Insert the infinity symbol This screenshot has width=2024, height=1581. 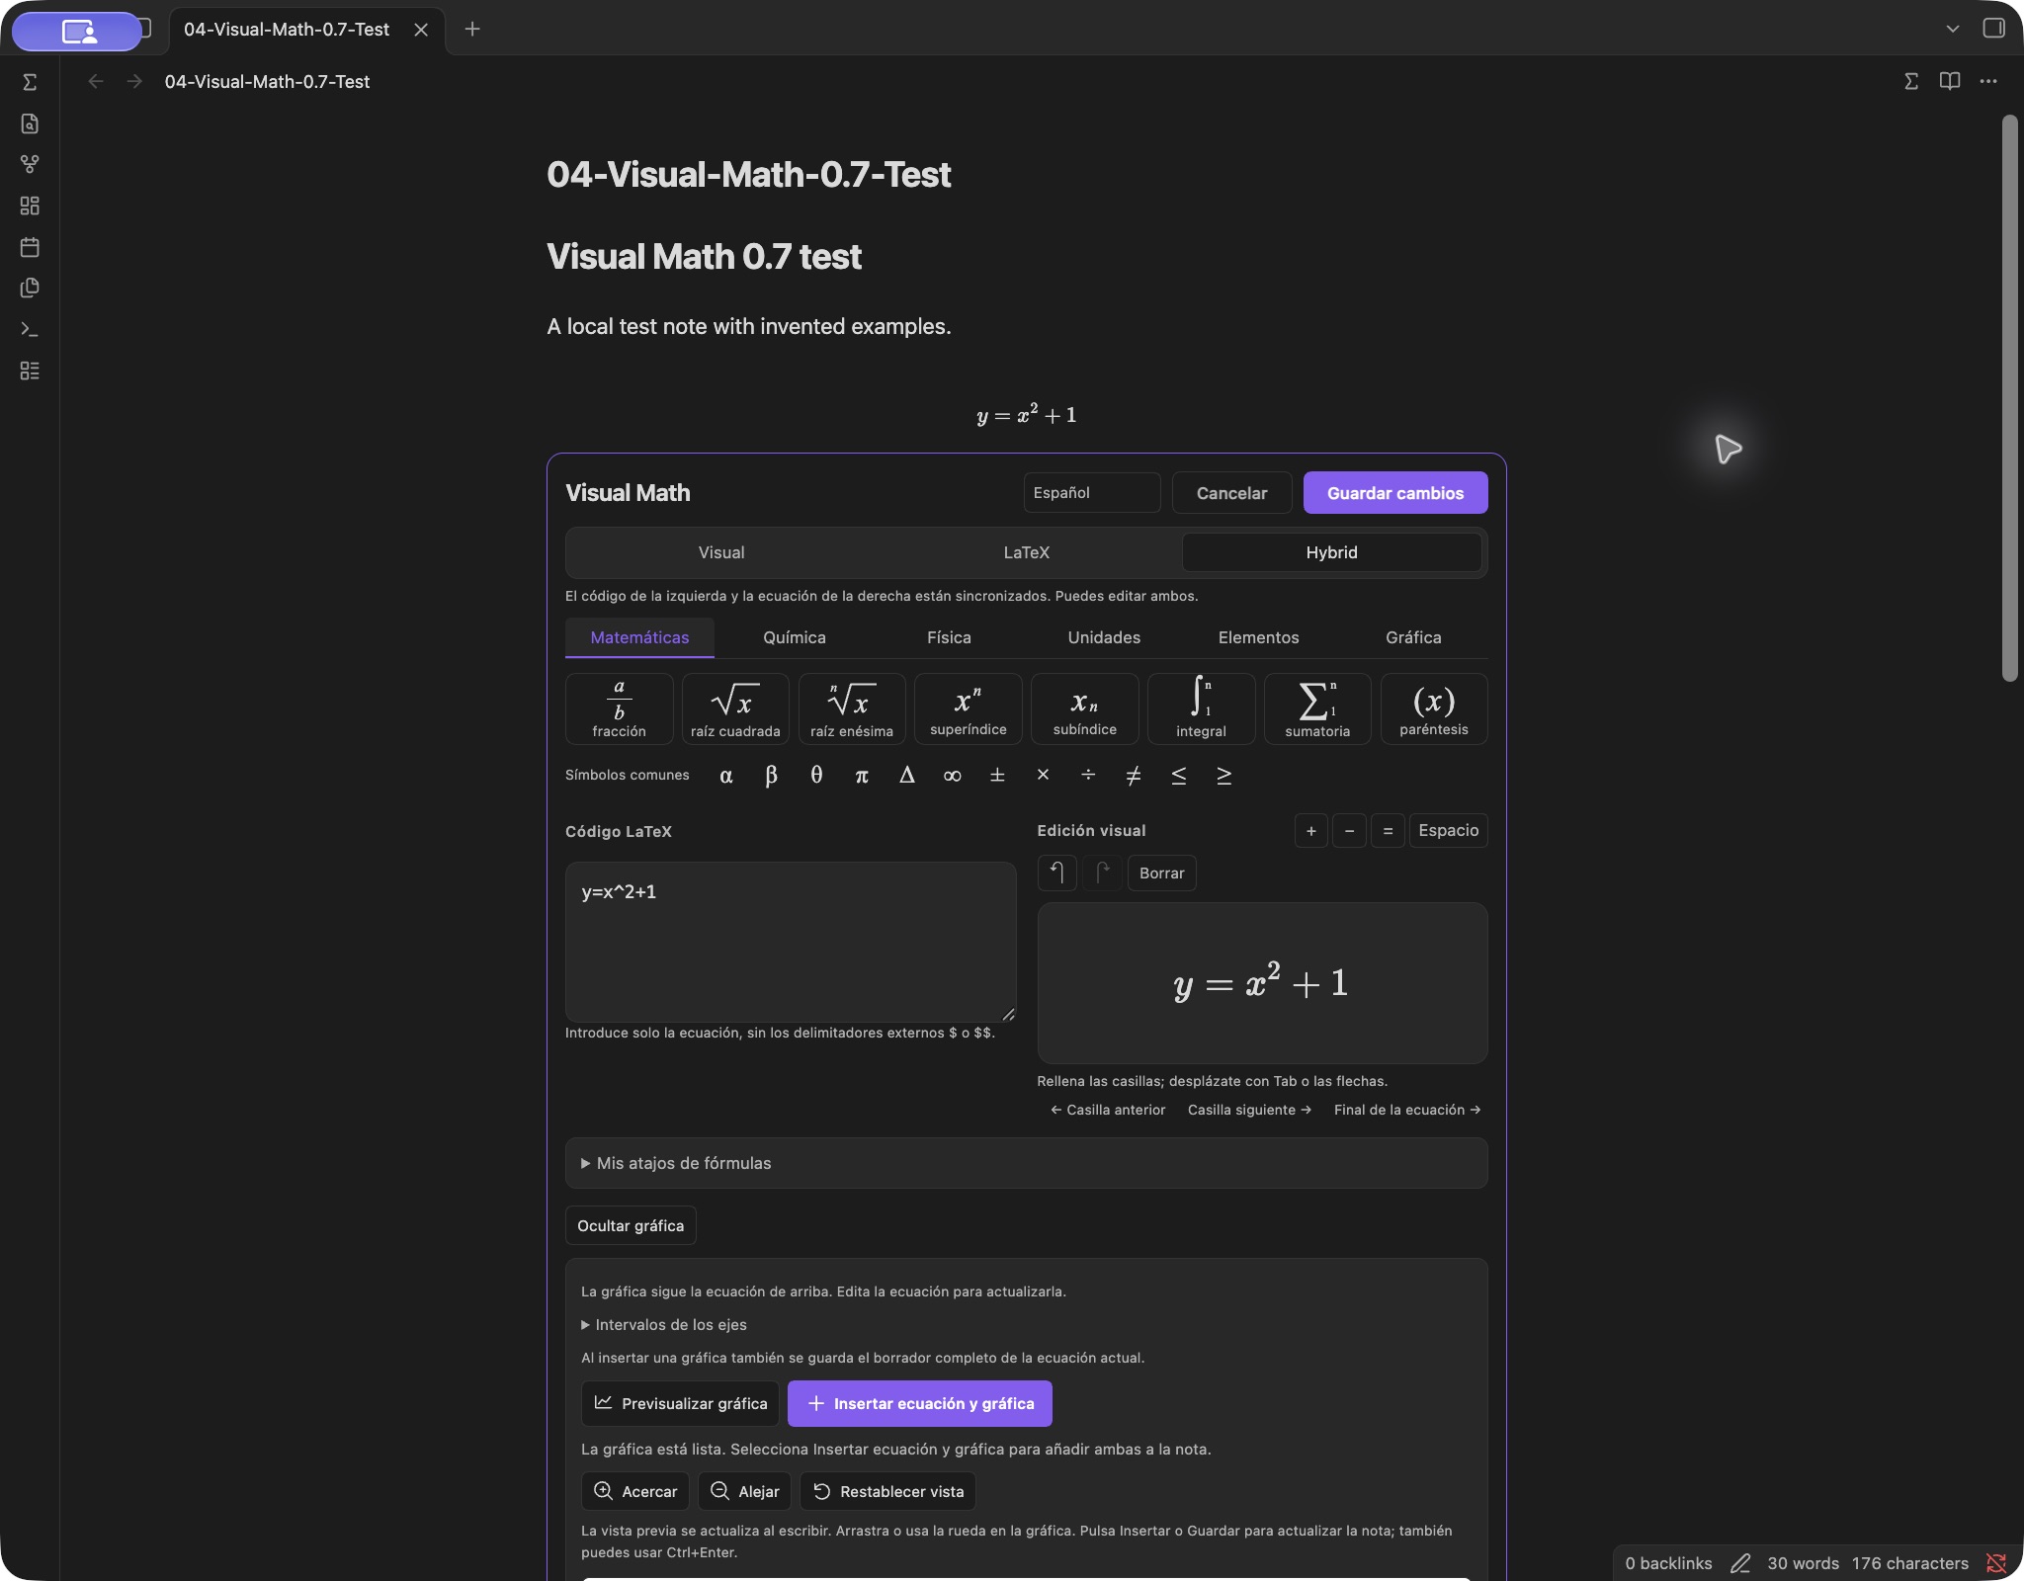952,776
